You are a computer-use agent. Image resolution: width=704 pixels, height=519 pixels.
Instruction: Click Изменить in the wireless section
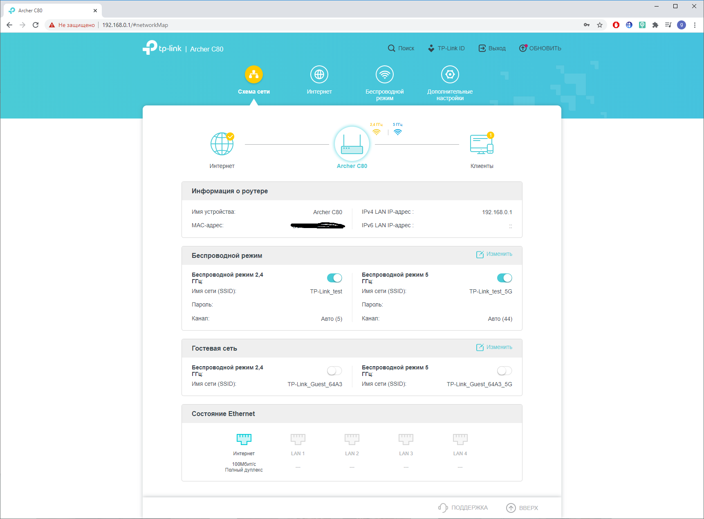(x=494, y=254)
